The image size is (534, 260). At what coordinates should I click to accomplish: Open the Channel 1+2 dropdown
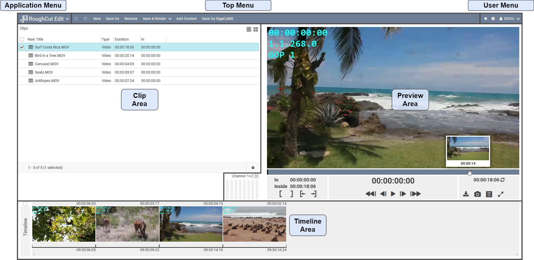click(256, 176)
